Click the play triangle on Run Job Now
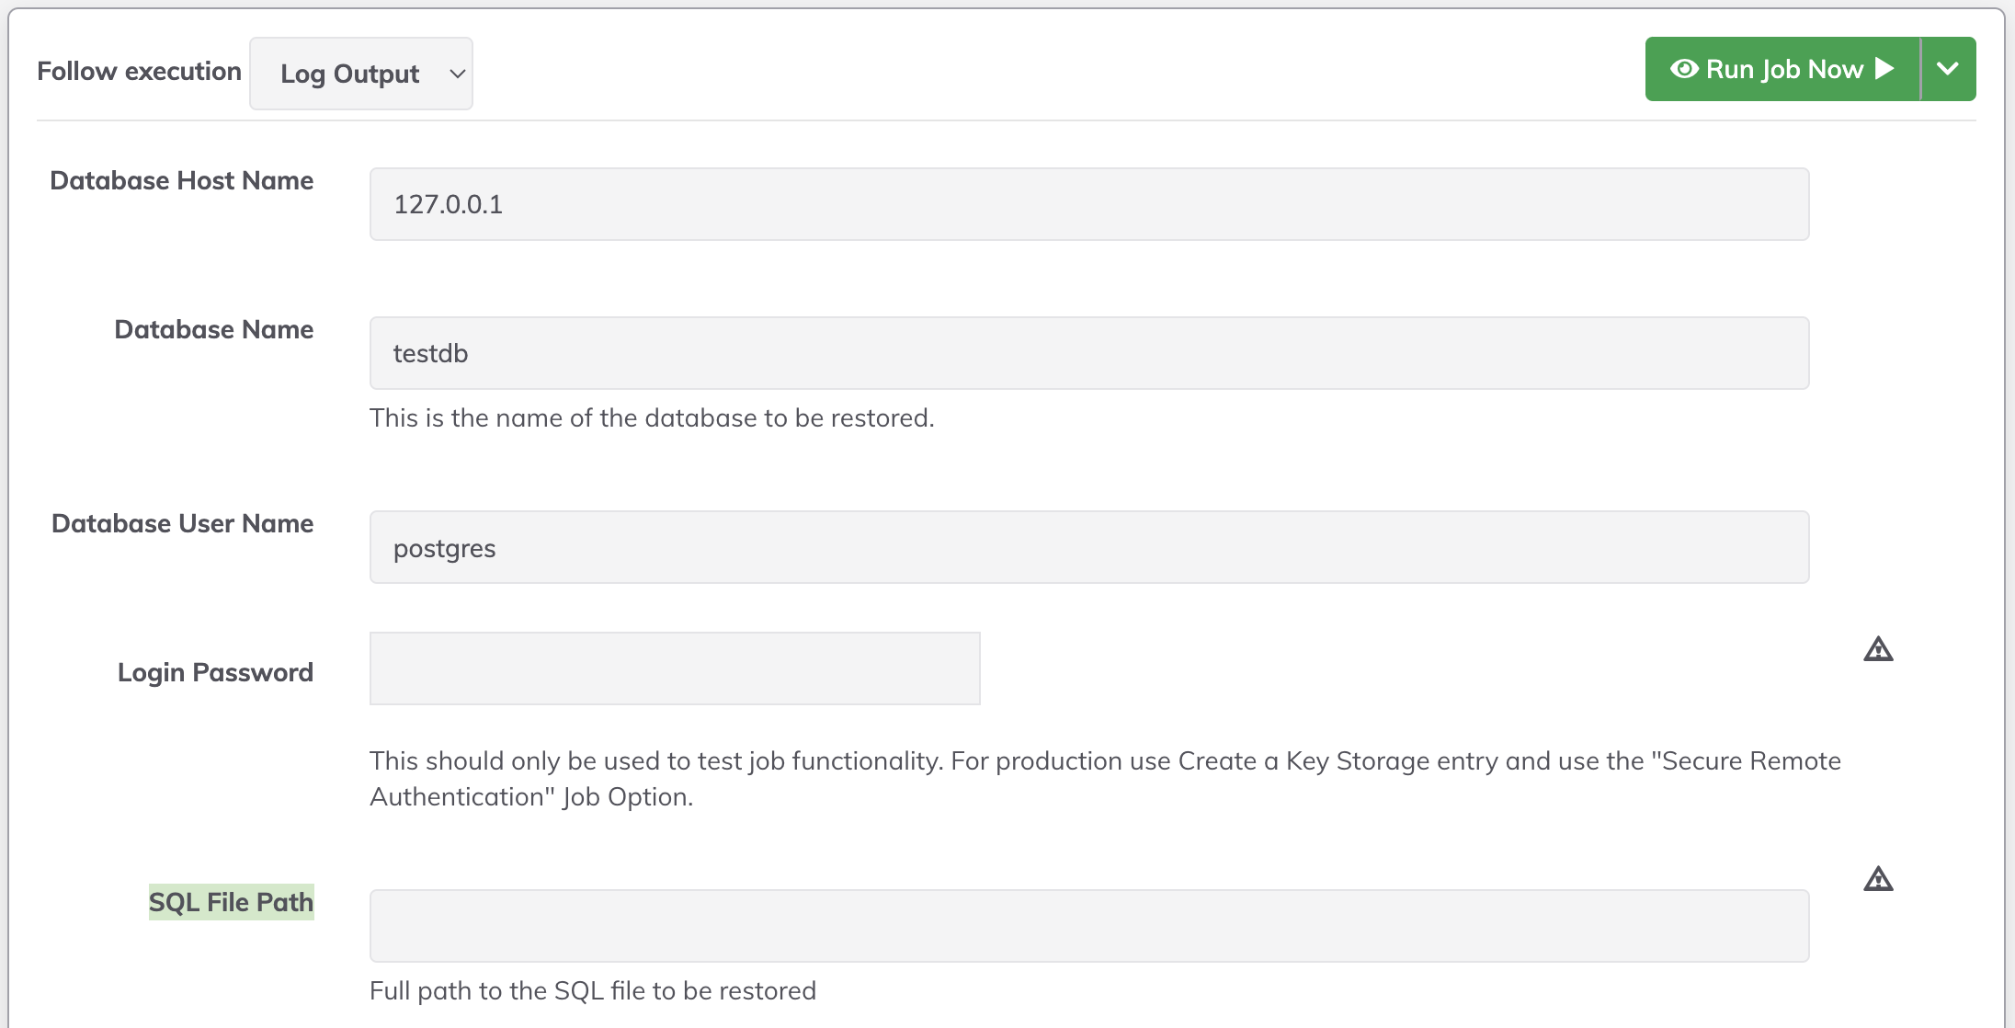This screenshot has width=2015, height=1028. point(1884,69)
